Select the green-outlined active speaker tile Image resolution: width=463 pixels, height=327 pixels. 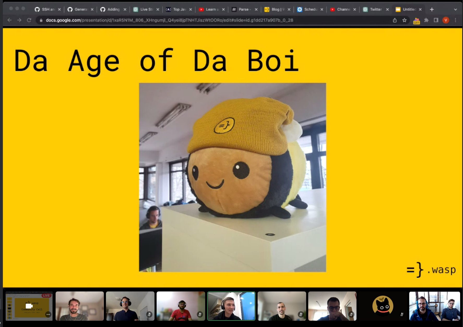click(231, 306)
